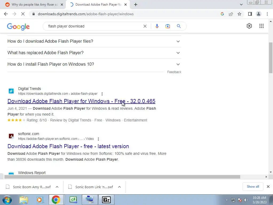The width and height of the screenshot is (273, 205).
Task: Open Windows Media Player from taskbar
Action: point(40,200)
